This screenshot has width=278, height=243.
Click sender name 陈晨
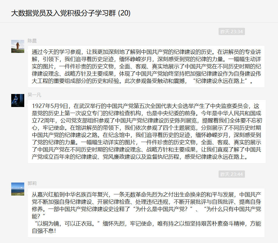32,41
